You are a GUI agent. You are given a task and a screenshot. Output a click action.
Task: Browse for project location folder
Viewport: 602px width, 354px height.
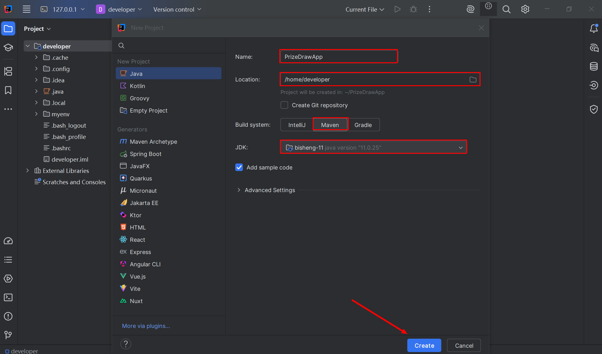pos(473,80)
